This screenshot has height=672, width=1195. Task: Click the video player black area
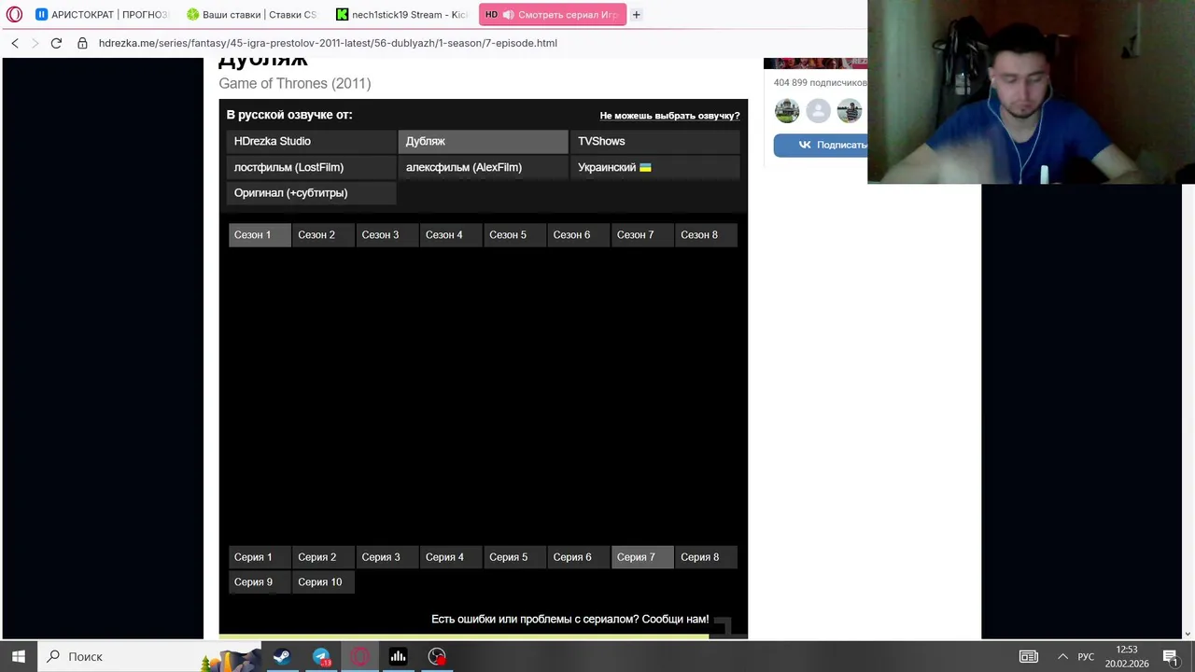tap(483, 396)
